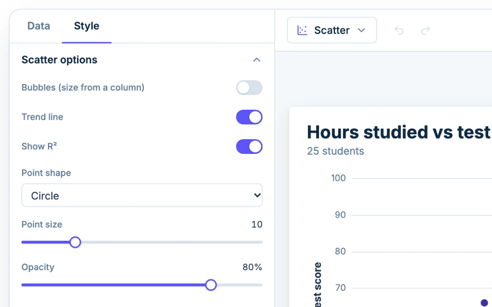This screenshot has width=492, height=307.
Task: Disable the Show R² switch
Action: tap(249, 147)
